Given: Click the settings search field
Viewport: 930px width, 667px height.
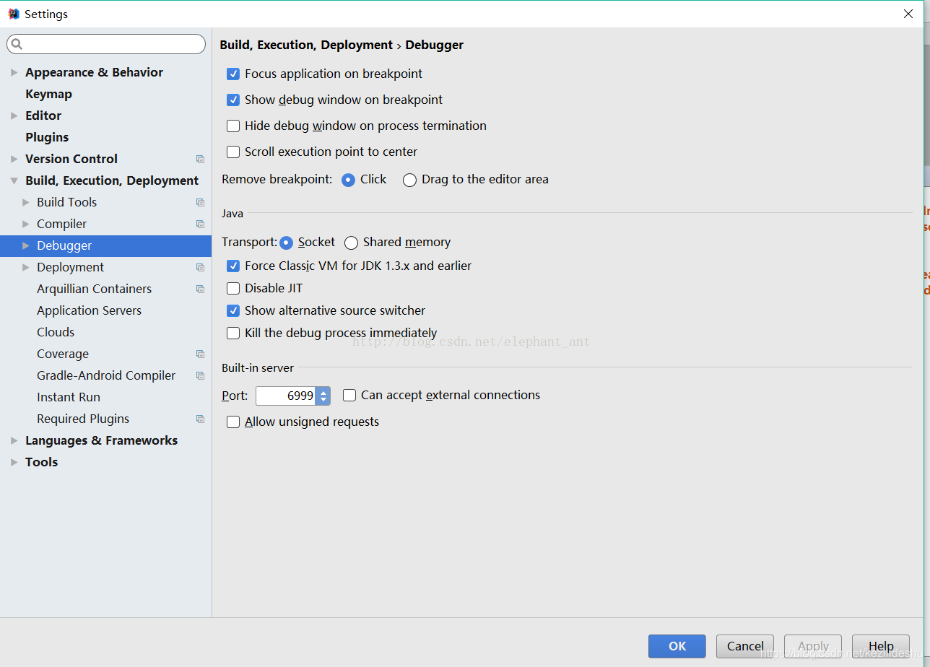Looking at the screenshot, I should [106, 44].
